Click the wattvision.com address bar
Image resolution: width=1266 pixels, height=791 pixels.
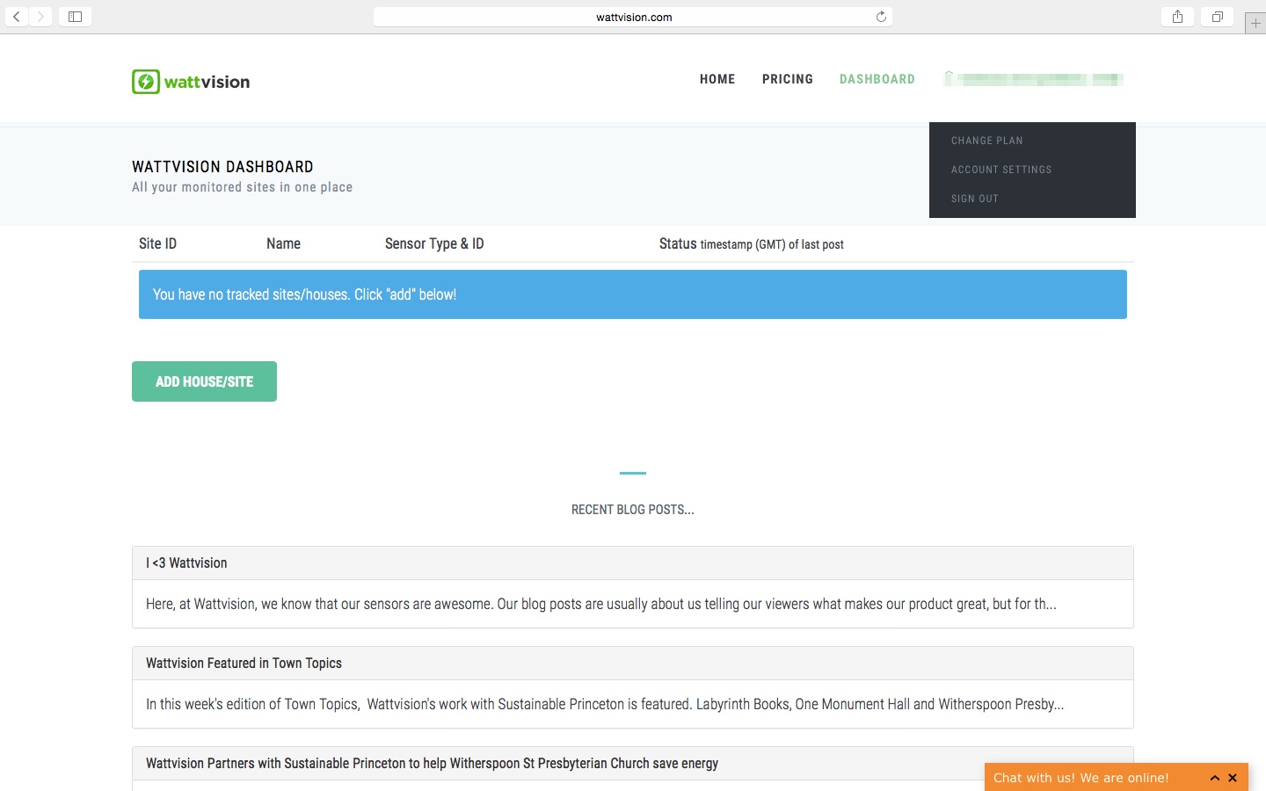pos(633,17)
